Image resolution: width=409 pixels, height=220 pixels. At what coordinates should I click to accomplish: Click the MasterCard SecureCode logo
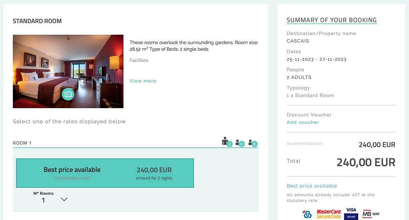pos(329,214)
